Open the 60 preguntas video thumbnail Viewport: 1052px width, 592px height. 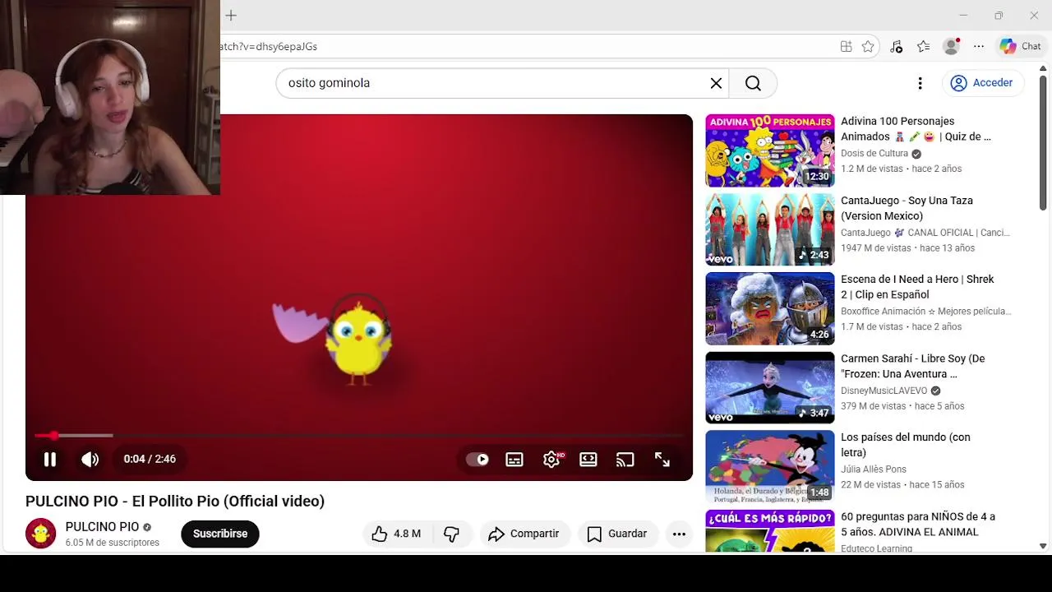coord(770,531)
